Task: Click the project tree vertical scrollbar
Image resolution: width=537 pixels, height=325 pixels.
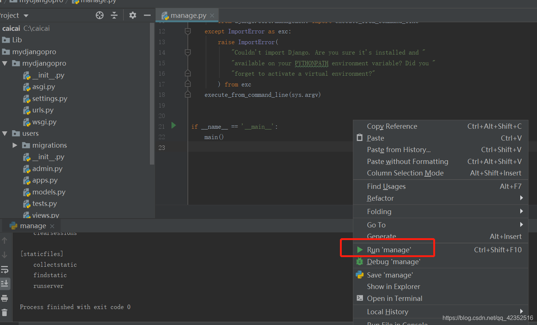Action: pyautogui.click(x=152, y=93)
